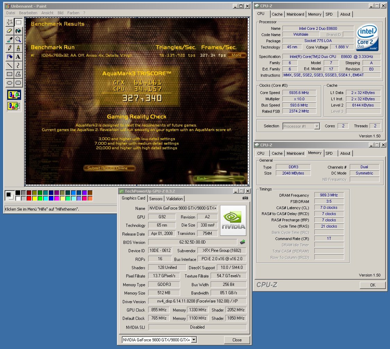
Task: Select the Rounded Rectangle tool
Action: tap(18, 83)
